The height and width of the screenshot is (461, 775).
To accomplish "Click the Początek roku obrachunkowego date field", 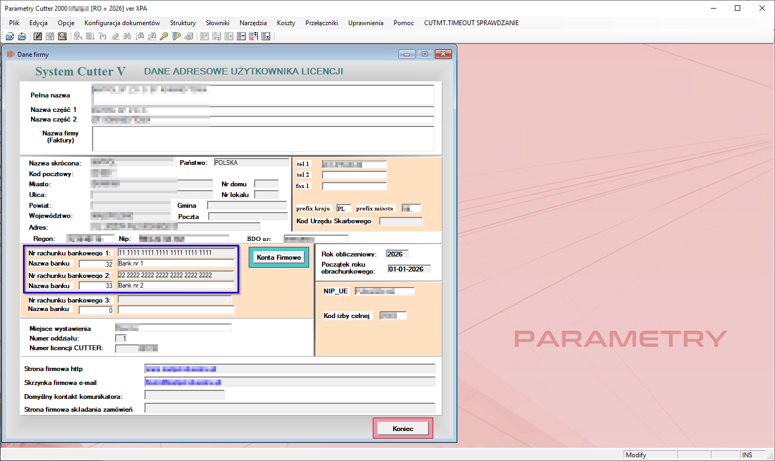I will coord(409,269).
